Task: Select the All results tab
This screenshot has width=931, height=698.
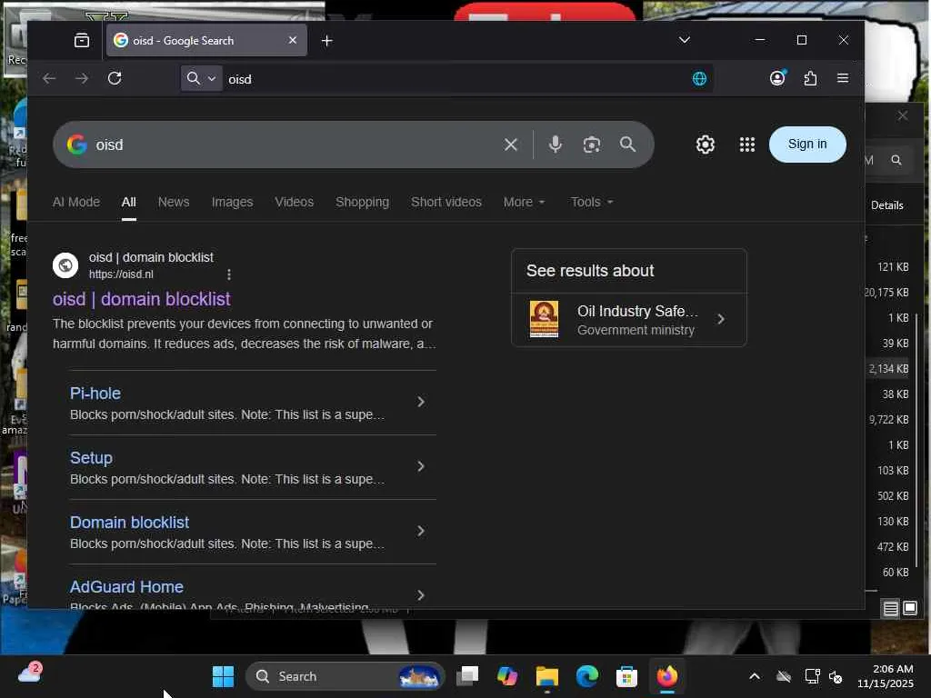Action: pyautogui.click(x=129, y=202)
